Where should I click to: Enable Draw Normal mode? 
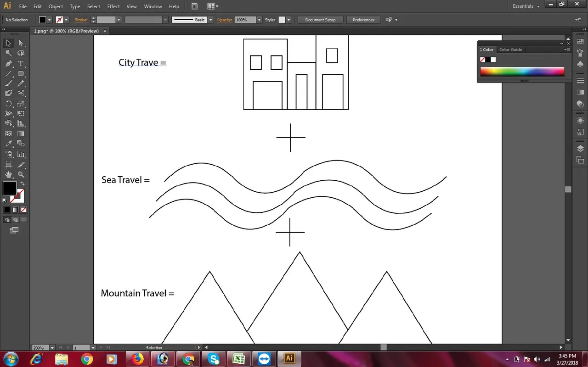coord(7,220)
